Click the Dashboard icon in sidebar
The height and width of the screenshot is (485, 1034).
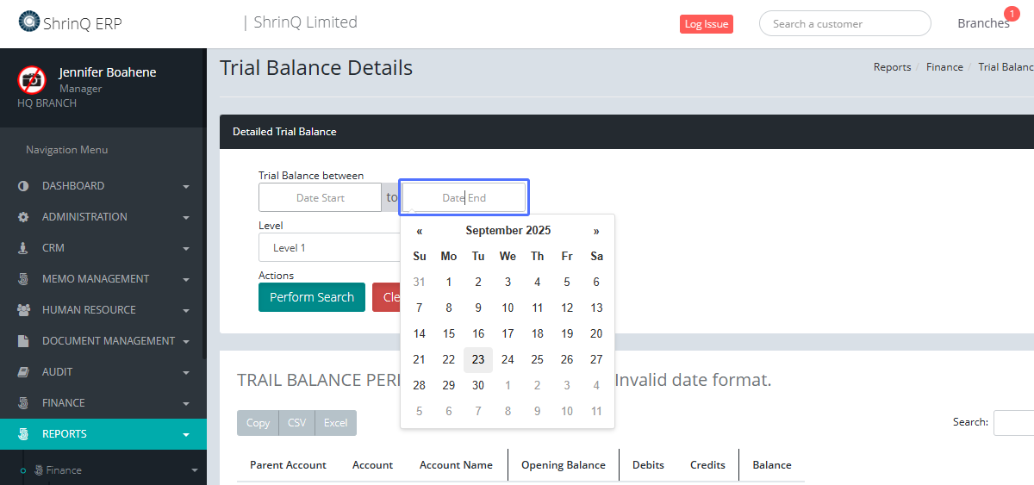23,186
